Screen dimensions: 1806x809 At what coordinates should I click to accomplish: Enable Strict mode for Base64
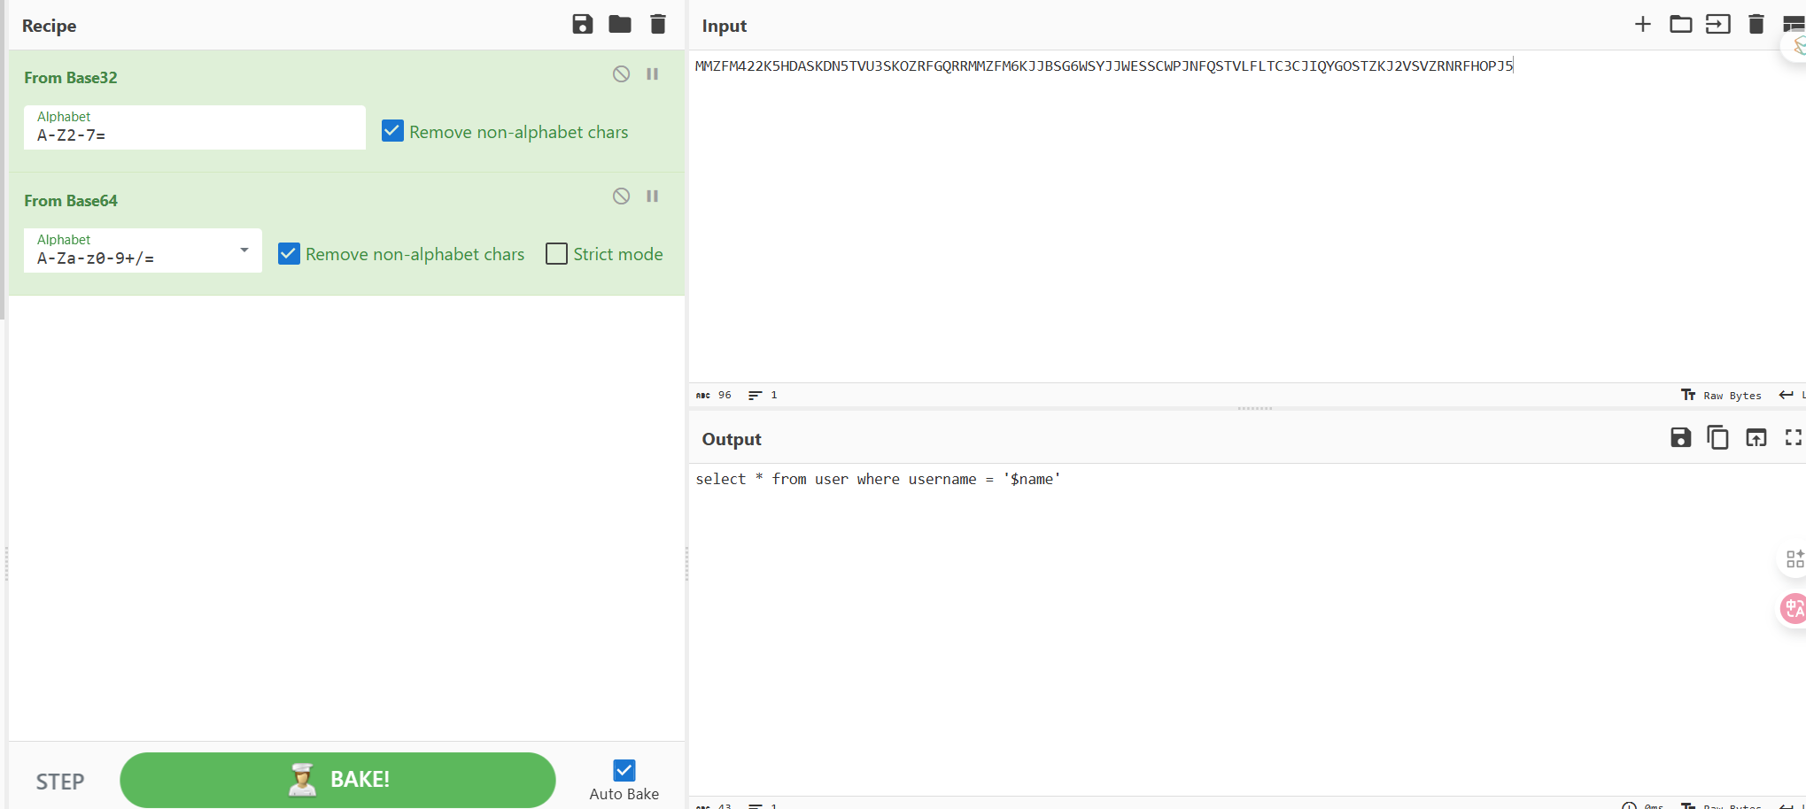pyautogui.click(x=556, y=254)
